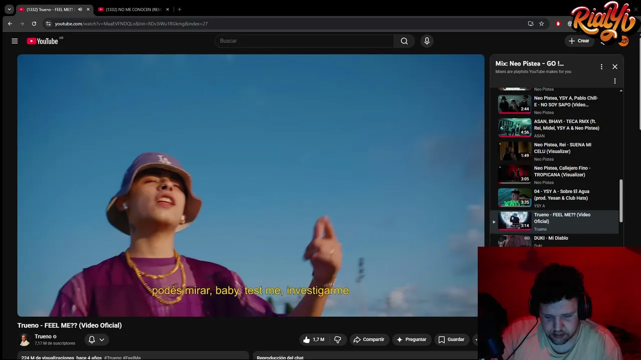641x360 pixels.
Task: Open playlist secondary three-dot options
Action: pyautogui.click(x=615, y=81)
